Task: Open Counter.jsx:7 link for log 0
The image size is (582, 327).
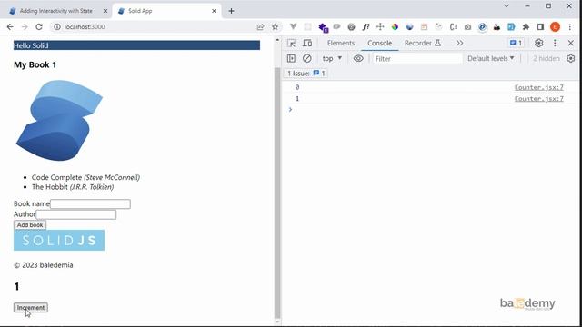Action: pyautogui.click(x=538, y=87)
